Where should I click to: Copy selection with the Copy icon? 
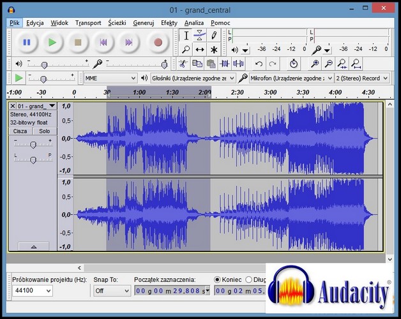pos(197,64)
